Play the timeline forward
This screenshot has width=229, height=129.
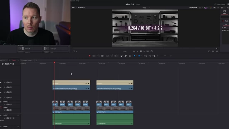(x=144, y=51)
